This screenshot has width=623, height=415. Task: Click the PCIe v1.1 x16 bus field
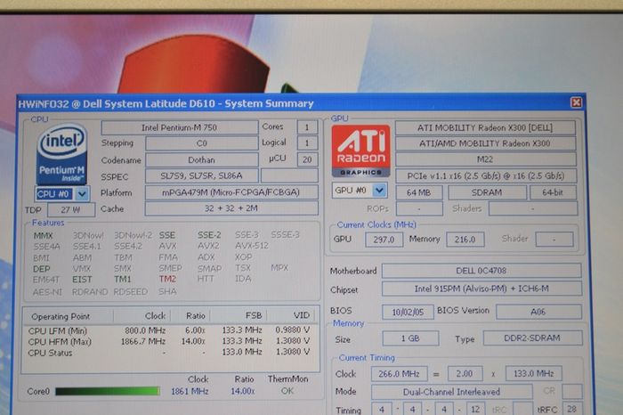coord(486,175)
